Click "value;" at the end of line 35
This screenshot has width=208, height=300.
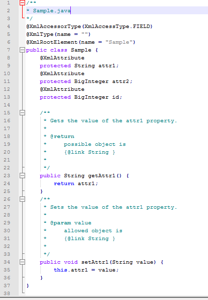click(109, 270)
